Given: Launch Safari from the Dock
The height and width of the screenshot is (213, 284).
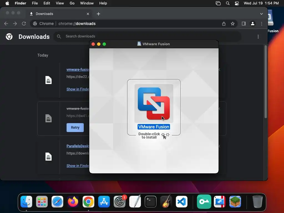Looking at the screenshot, I should (57, 202).
